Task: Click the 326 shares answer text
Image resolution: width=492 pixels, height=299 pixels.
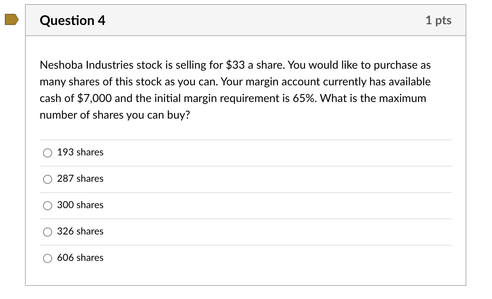Action: tap(80, 231)
